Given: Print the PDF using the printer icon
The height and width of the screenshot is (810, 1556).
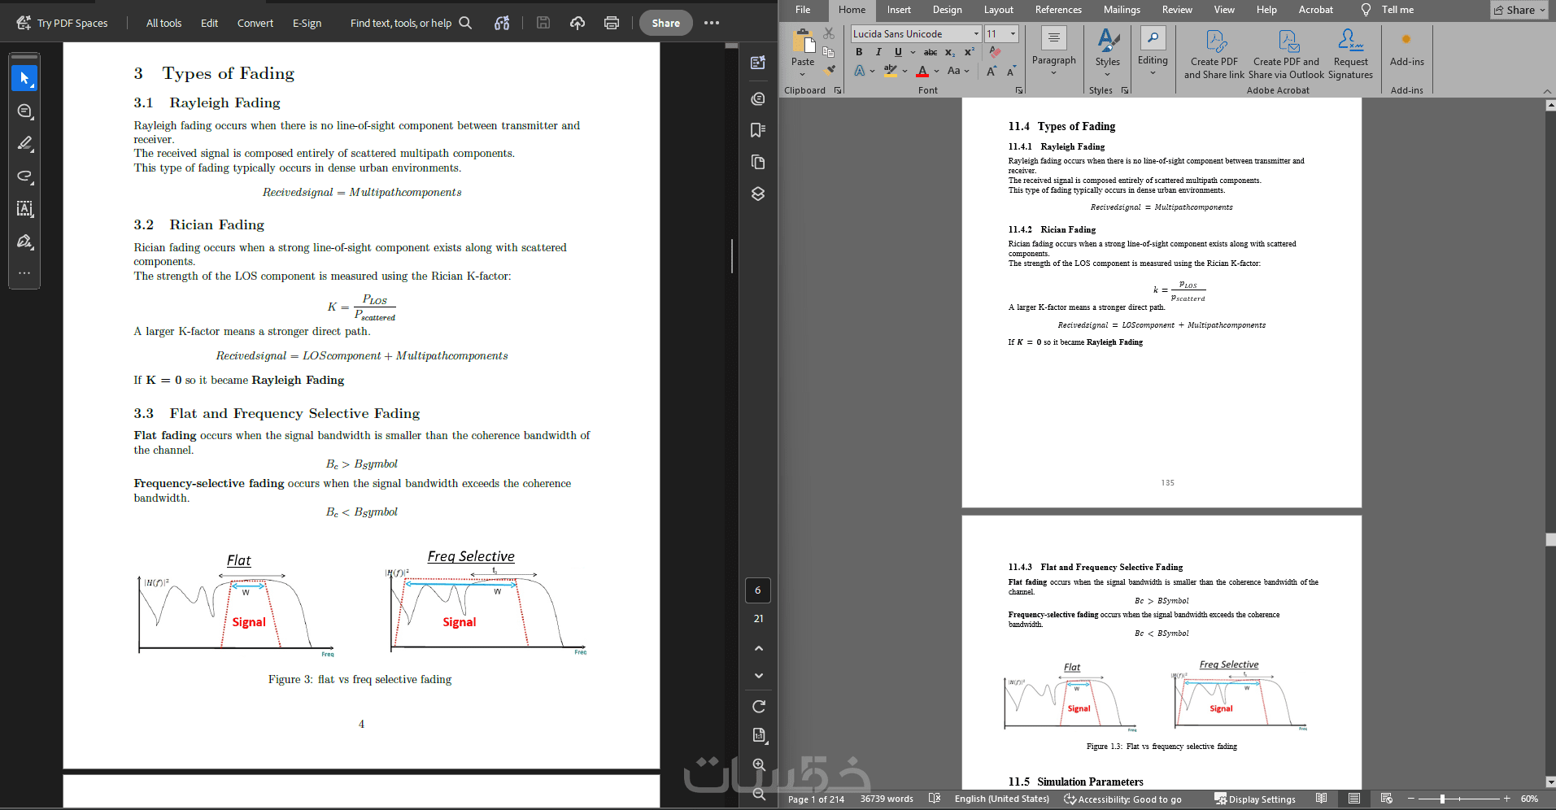Looking at the screenshot, I should pos(612,23).
